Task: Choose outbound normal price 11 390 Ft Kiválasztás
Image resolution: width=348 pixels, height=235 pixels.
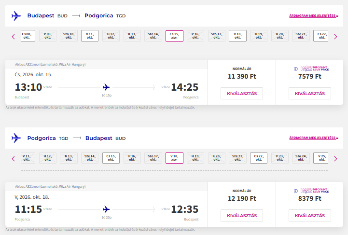Action: [242, 94]
